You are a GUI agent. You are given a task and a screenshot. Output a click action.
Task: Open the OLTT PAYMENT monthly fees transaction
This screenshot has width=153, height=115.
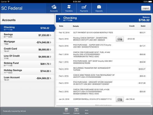(103, 32)
